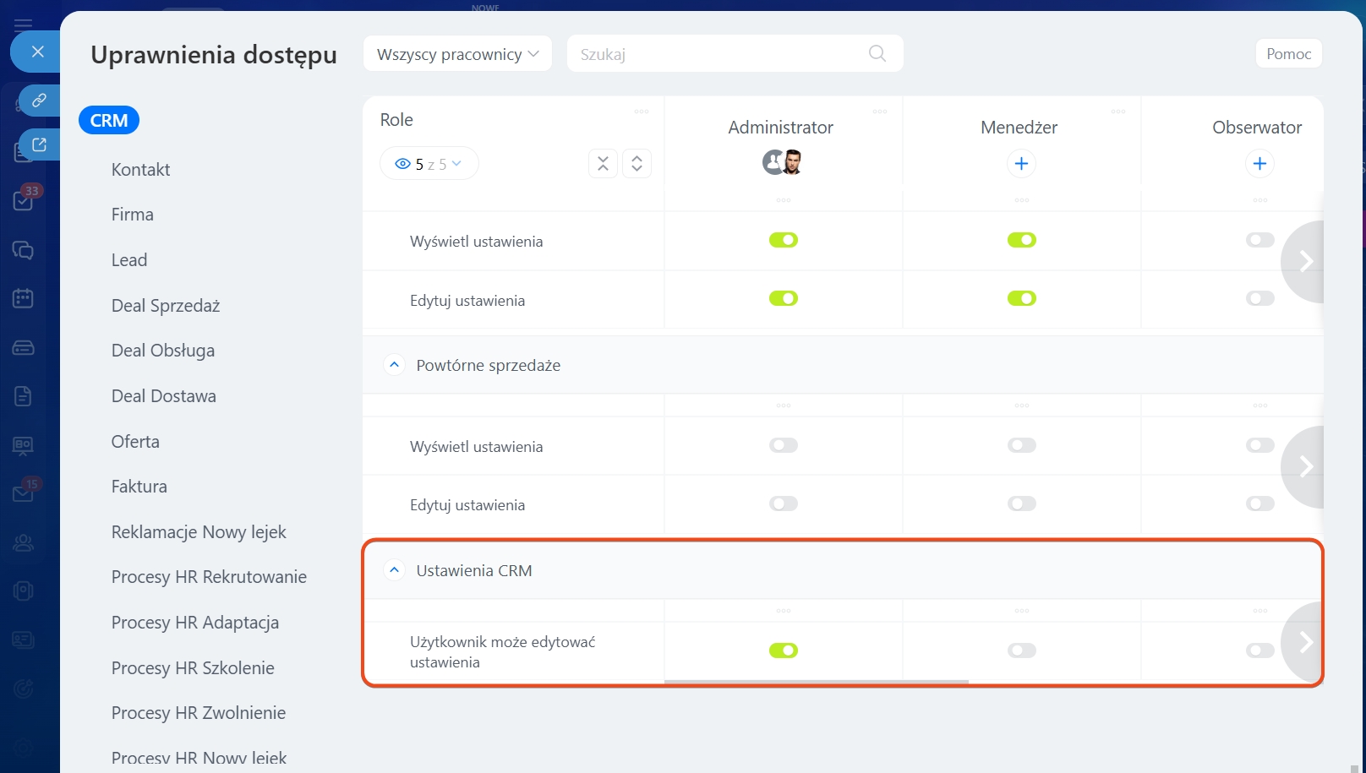This screenshot has height=773, width=1366.
Task: Open the 5 z 5 visible roles dropdown
Action: coord(429,164)
